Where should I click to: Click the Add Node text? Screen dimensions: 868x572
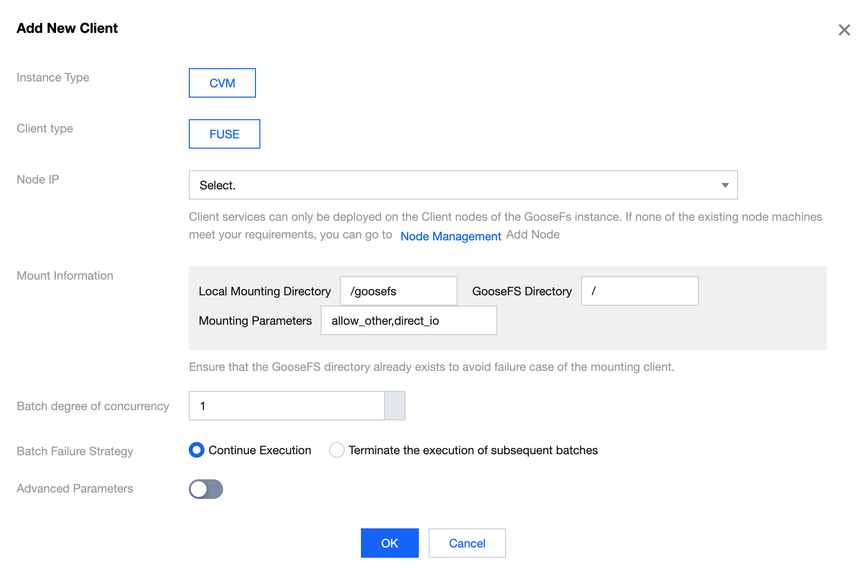(x=533, y=234)
